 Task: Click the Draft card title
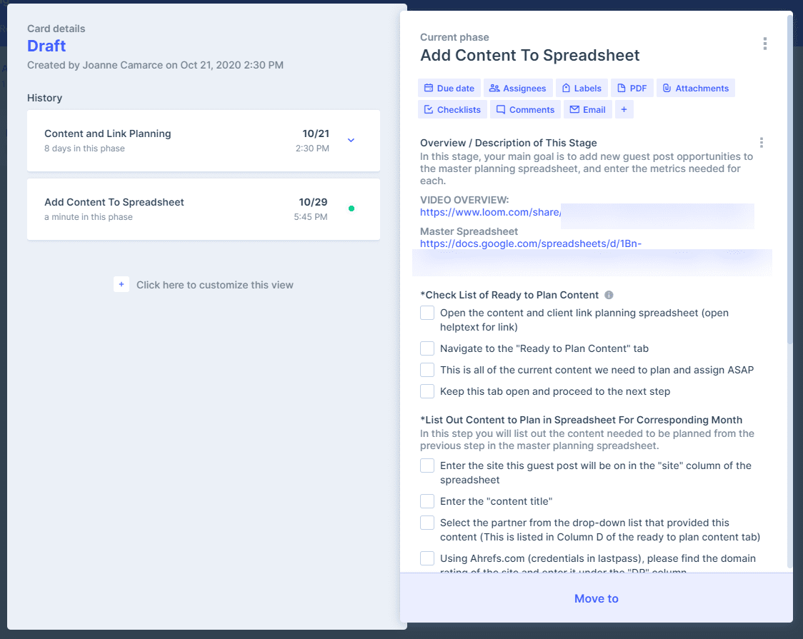click(46, 46)
